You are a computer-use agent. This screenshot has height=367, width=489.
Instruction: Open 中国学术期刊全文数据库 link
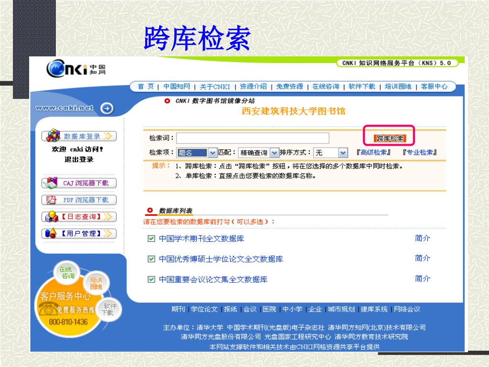pos(202,239)
